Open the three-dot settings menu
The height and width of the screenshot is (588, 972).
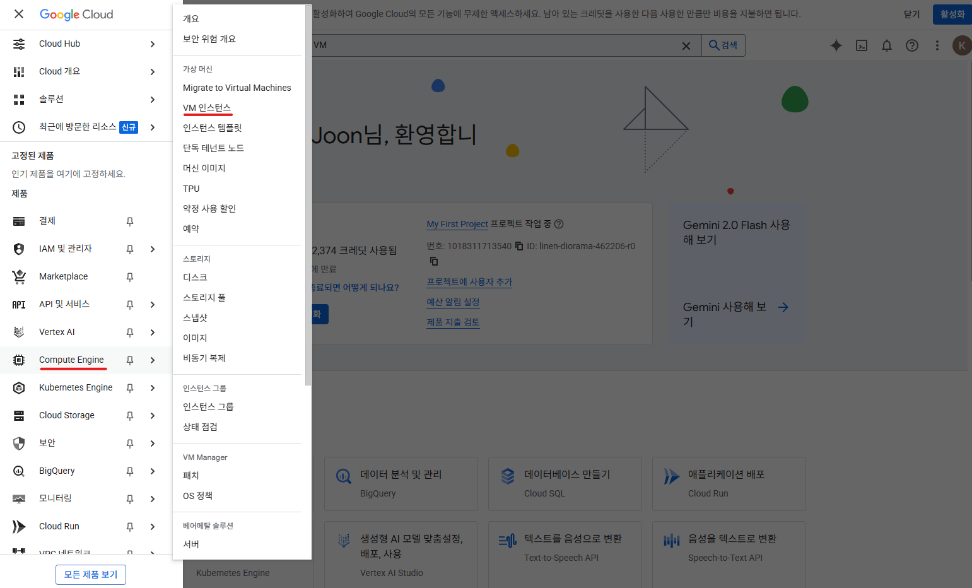tap(937, 45)
